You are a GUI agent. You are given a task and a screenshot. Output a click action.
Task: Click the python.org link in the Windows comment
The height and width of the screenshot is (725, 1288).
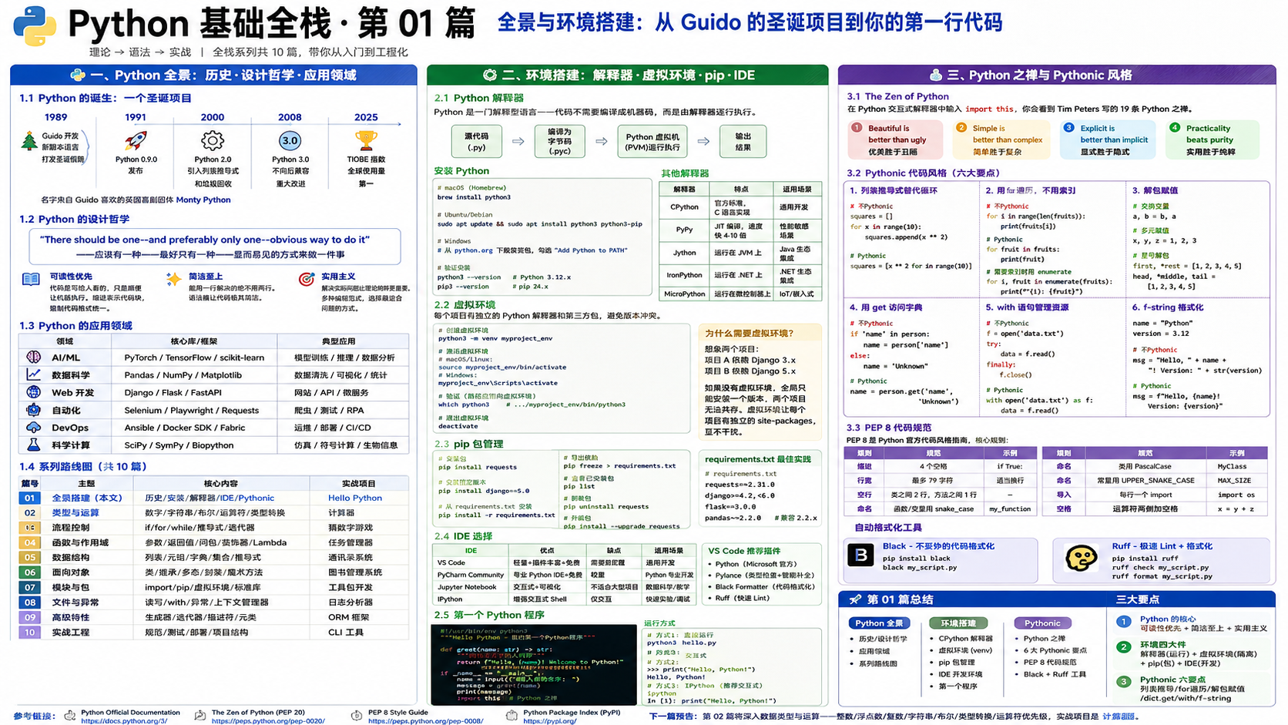coord(473,250)
